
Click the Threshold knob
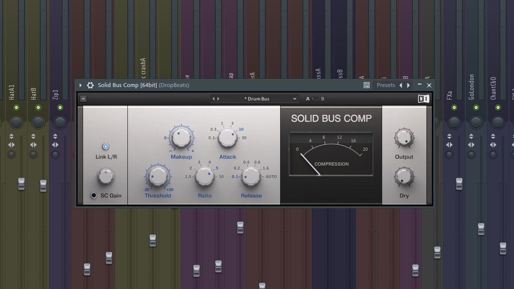coord(158,176)
